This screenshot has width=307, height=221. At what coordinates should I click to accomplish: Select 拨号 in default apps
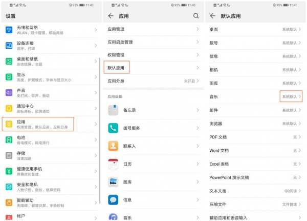coord(255,43)
